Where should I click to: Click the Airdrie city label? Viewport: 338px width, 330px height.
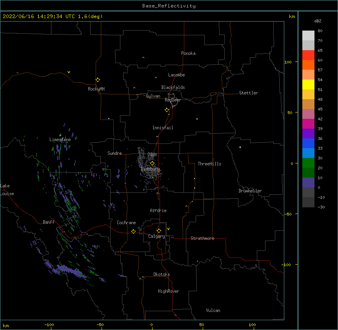158,210
